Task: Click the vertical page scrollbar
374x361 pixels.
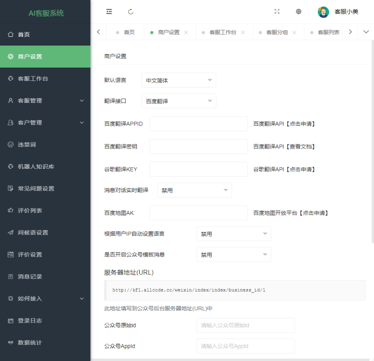Action: point(373,141)
